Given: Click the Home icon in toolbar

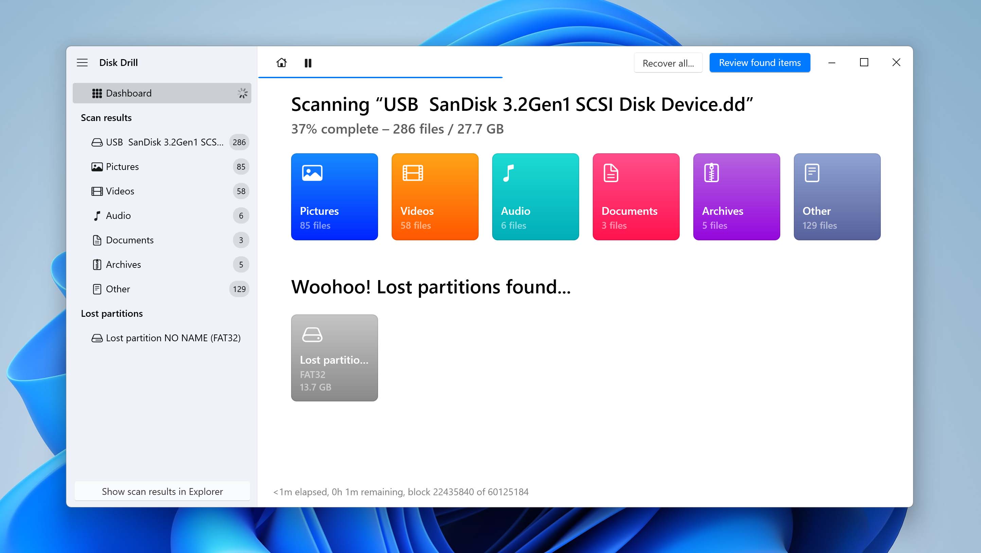Looking at the screenshot, I should 282,63.
